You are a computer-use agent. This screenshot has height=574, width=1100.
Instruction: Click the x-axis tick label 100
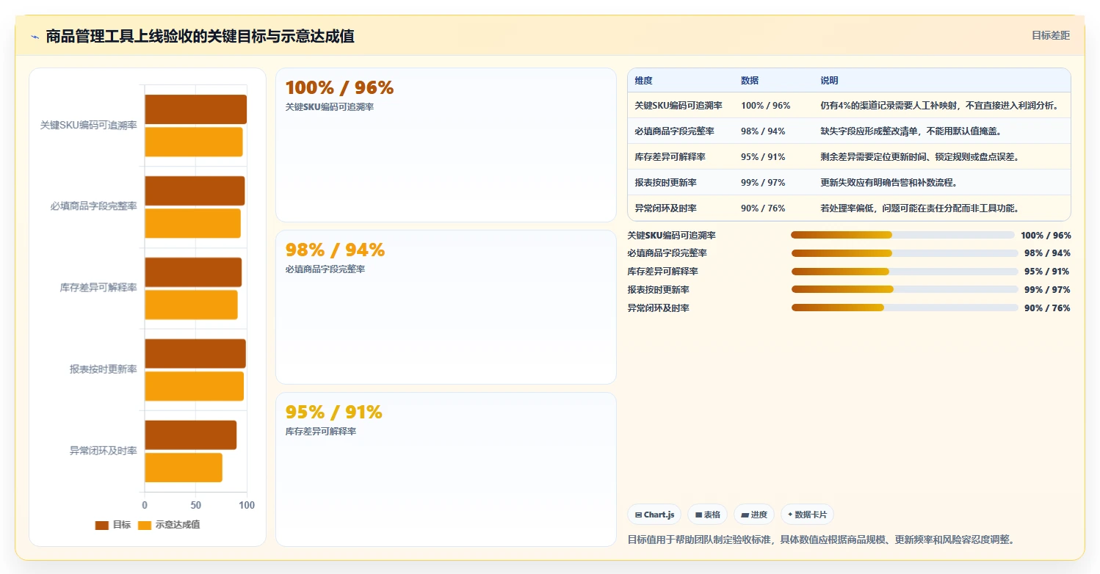point(247,506)
